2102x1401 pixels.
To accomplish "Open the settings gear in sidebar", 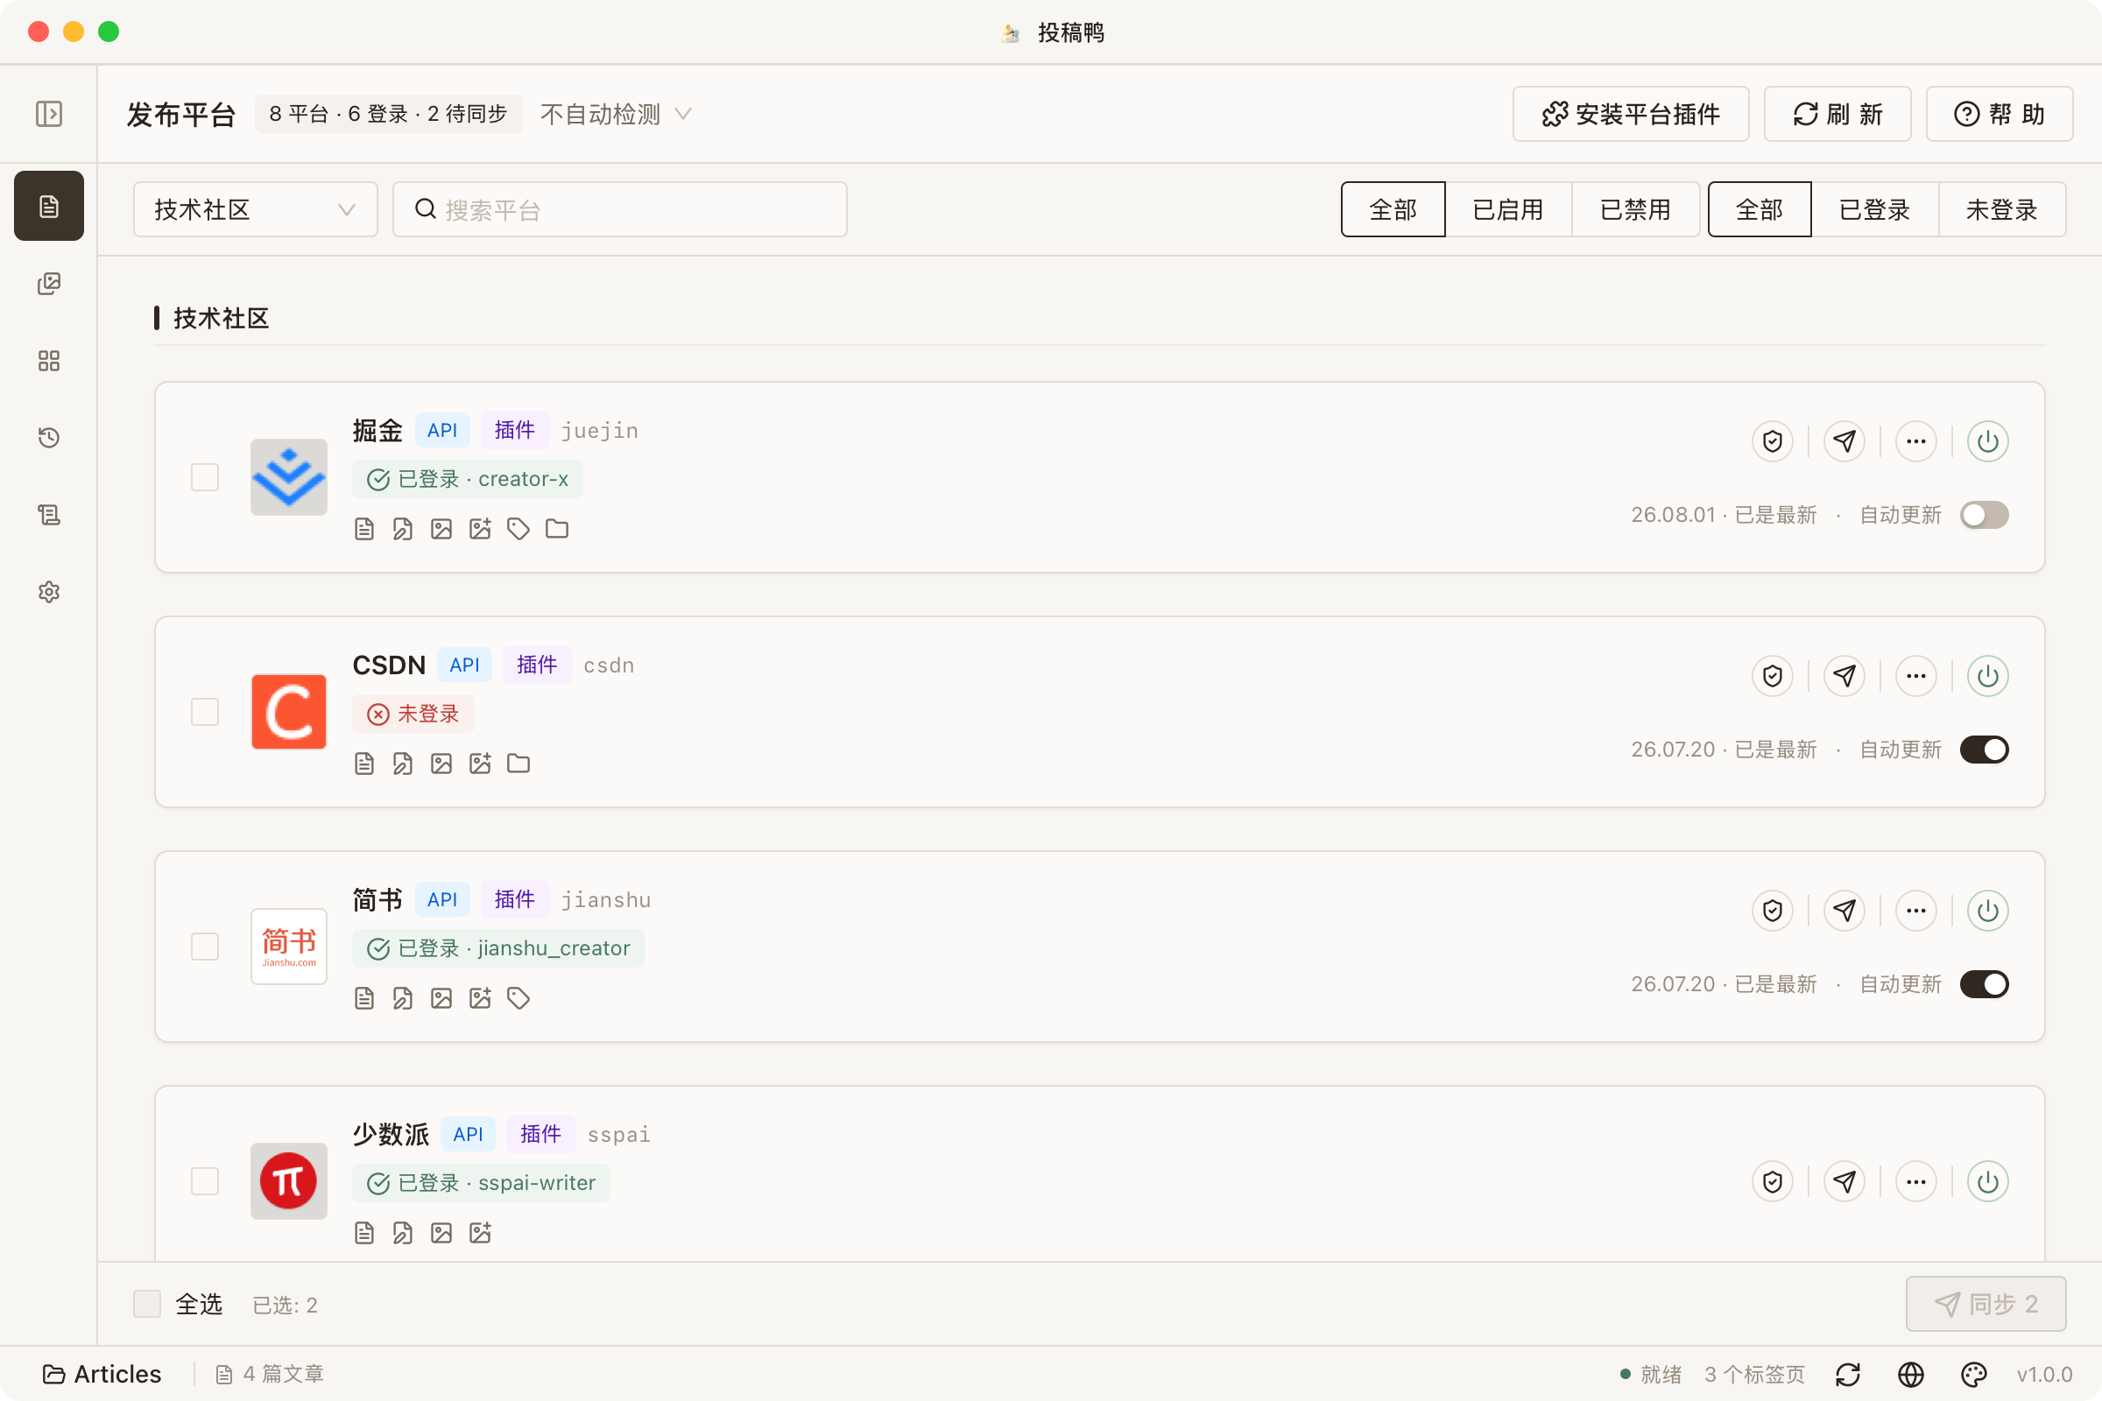I will pyautogui.click(x=49, y=592).
